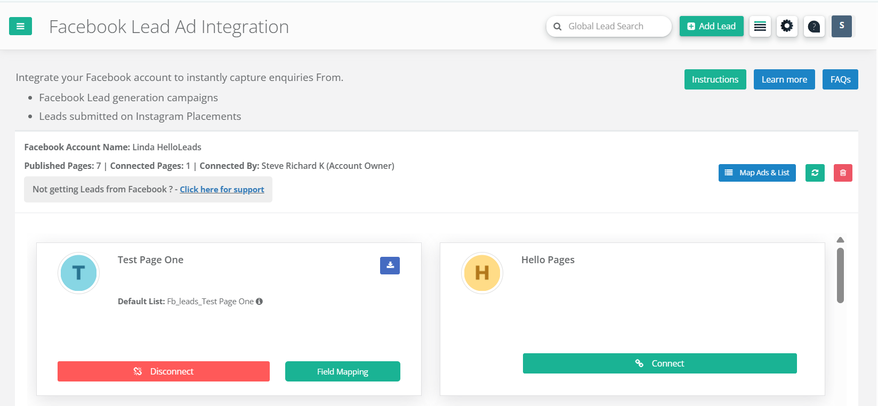Click Default List Fb_leads_Test Page One text
Viewport: 878px width, 406px height.
click(186, 302)
